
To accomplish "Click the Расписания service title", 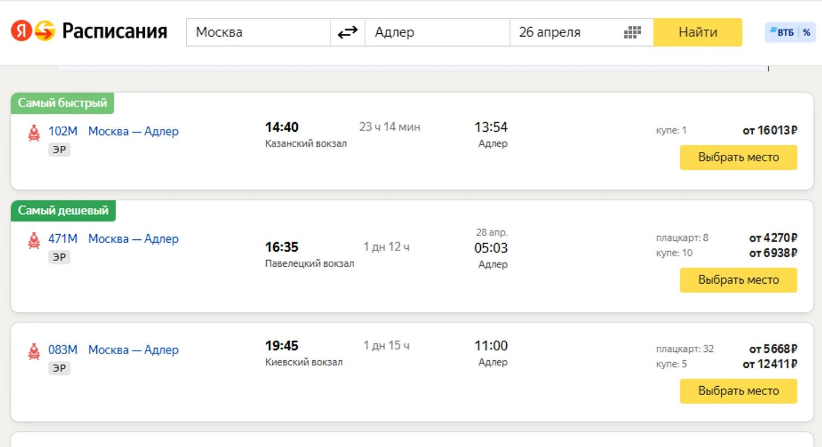I will [114, 32].
